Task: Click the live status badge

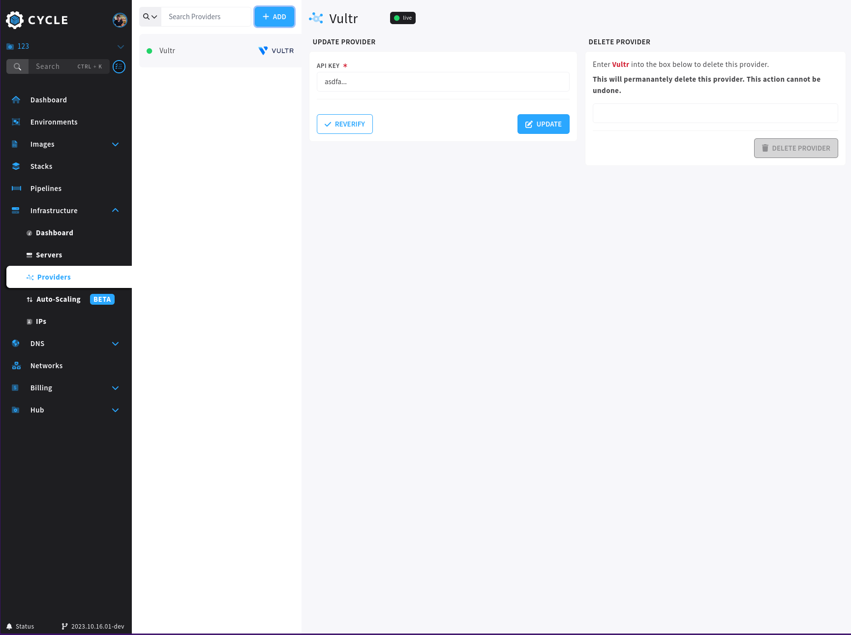Action: (x=403, y=18)
